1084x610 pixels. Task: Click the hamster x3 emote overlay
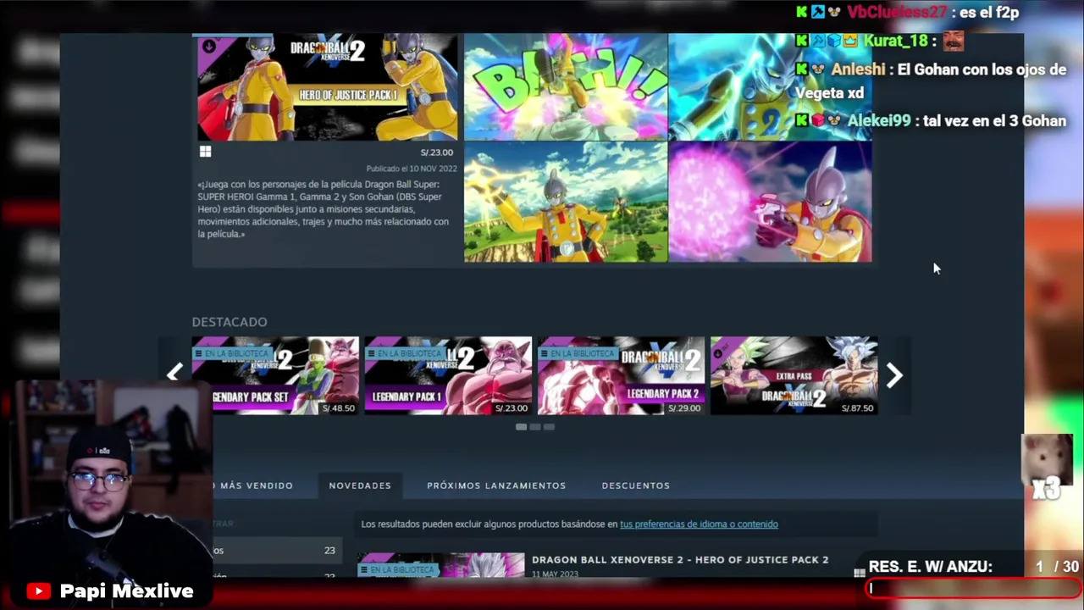[1047, 466]
